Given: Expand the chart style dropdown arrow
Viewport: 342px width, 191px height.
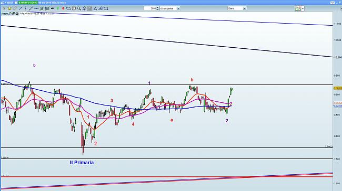Looking at the screenshot, I should point(303,8).
